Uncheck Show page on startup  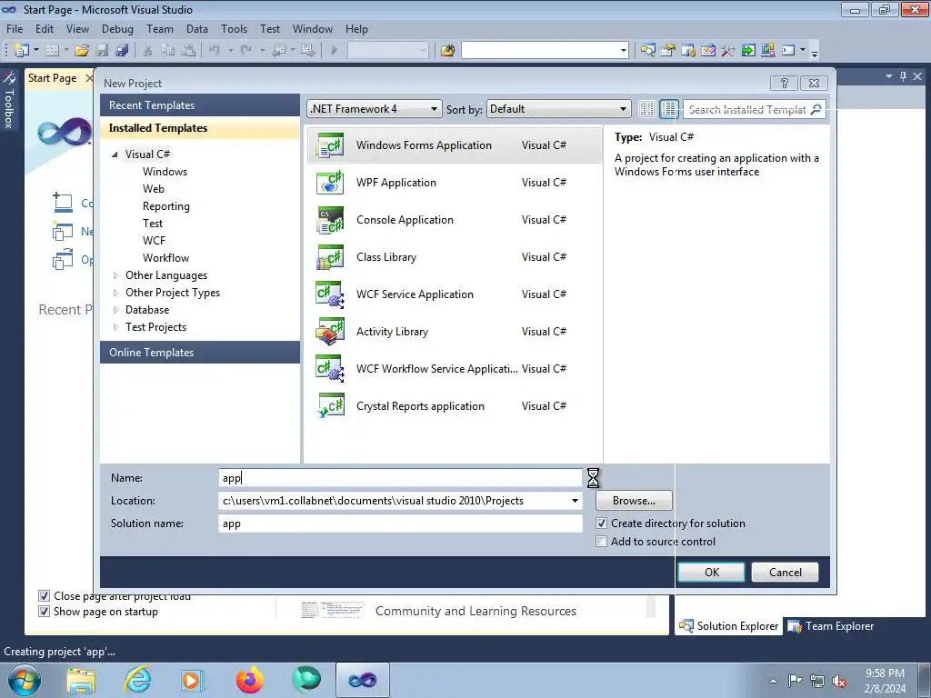coord(44,611)
